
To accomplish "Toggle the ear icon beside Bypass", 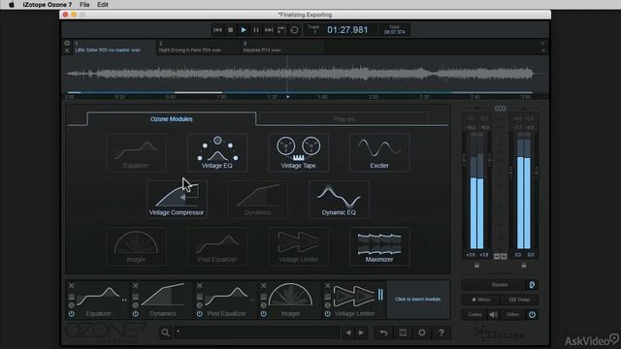I will [532, 285].
